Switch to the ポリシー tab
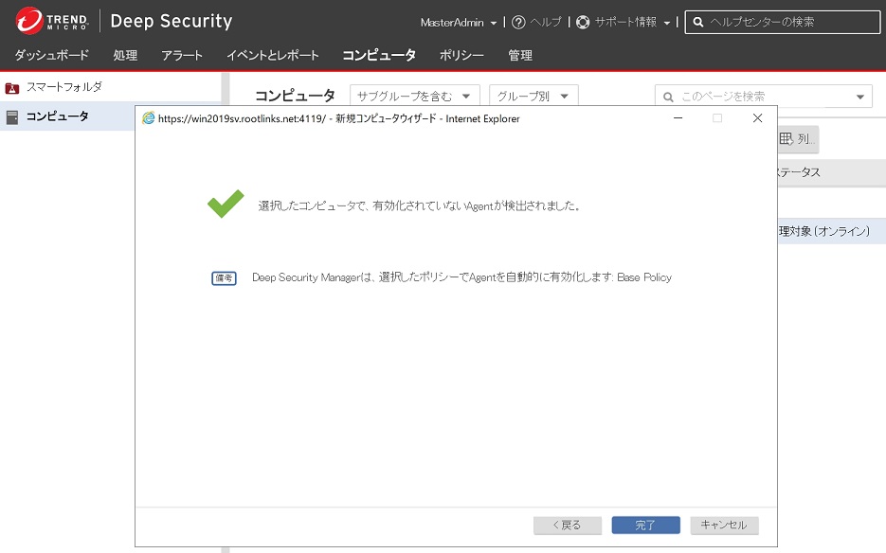Image resolution: width=886 pixels, height=553 pixels. [x=461, y=55]
